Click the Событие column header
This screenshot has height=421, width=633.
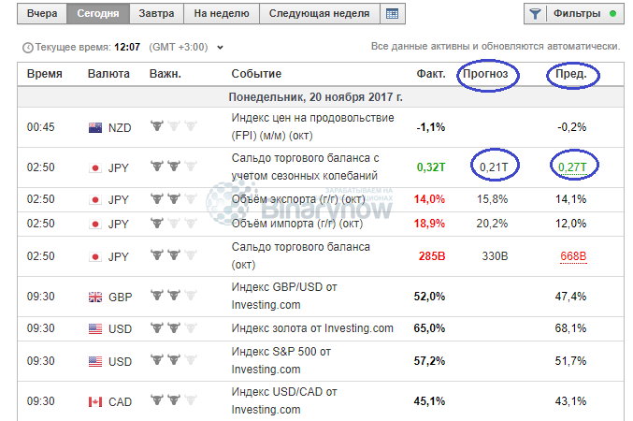256,74
